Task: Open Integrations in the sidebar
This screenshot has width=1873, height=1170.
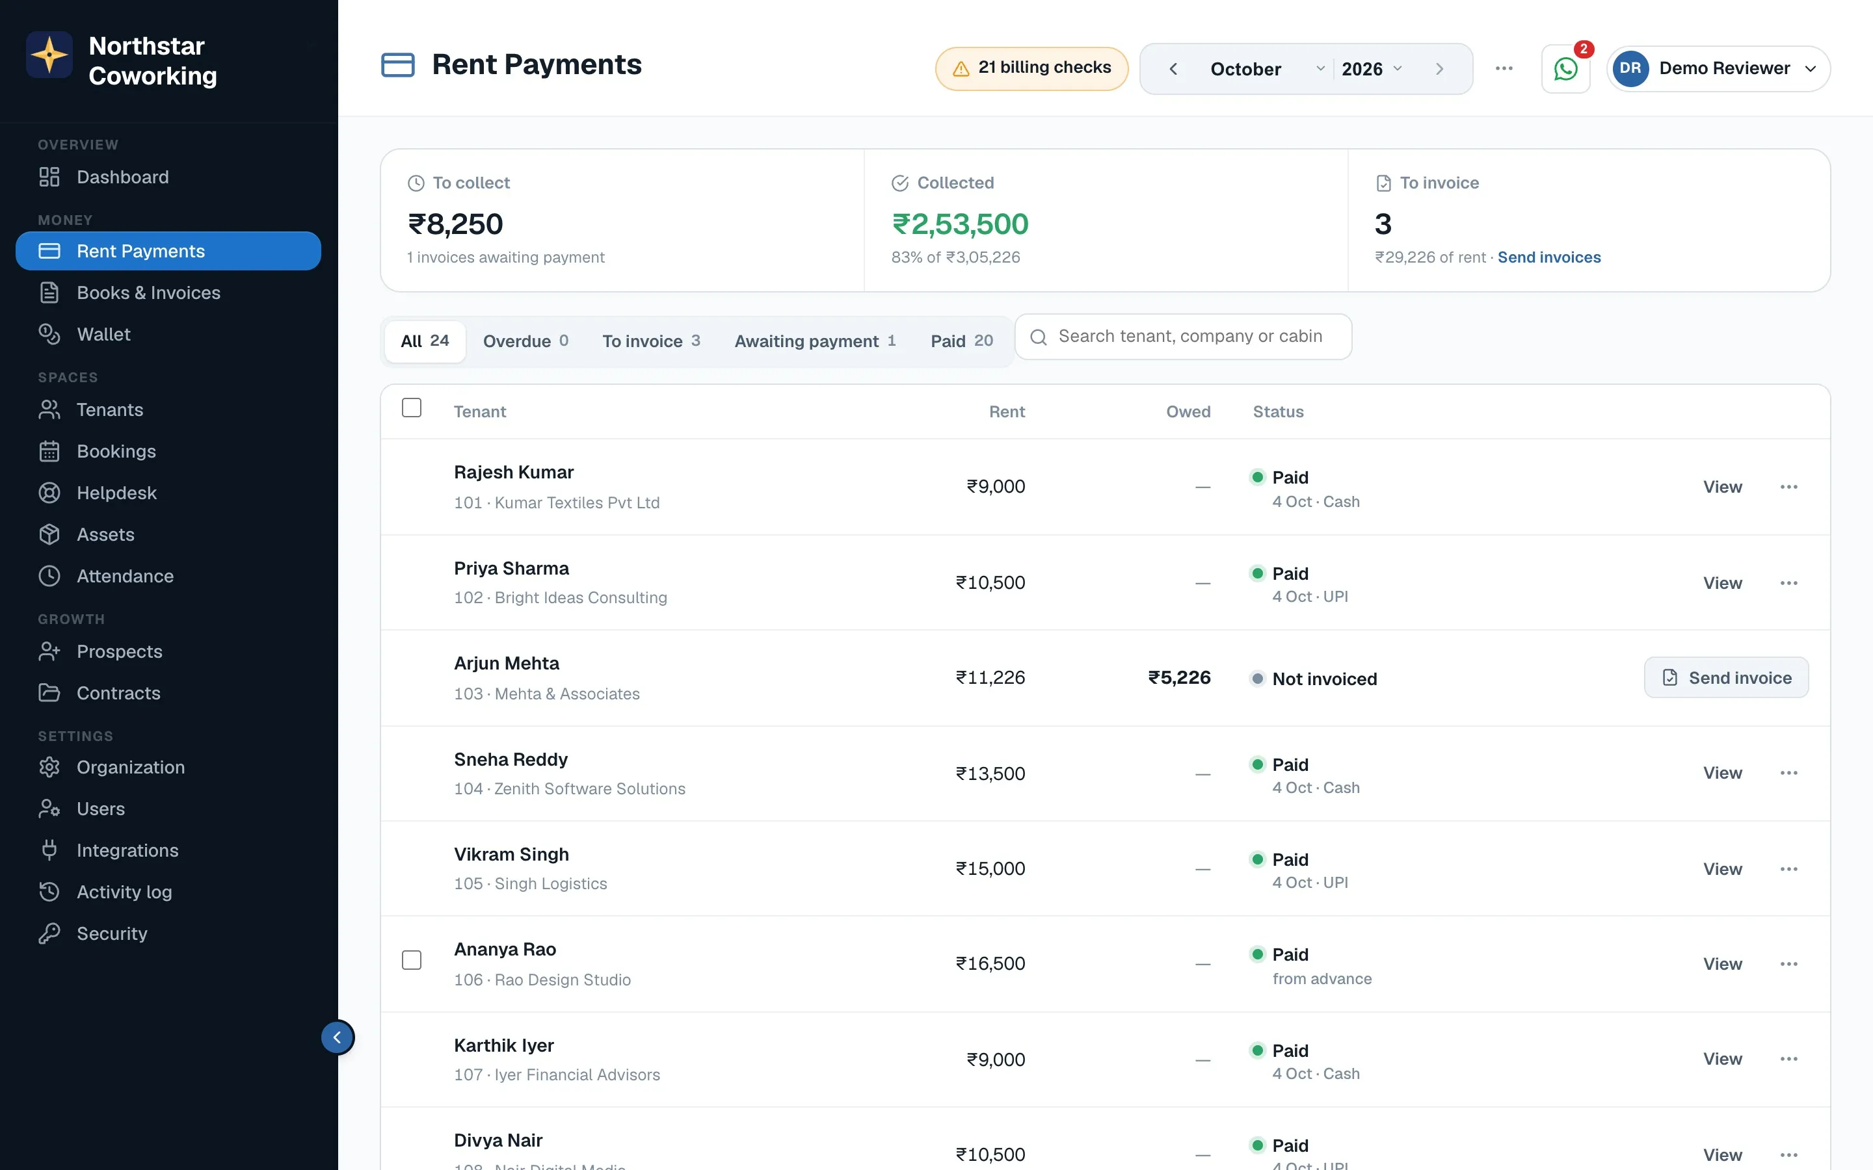Action: coord(168,850)
